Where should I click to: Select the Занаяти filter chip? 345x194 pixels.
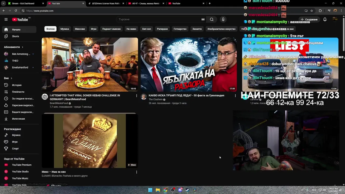point(197,29)
